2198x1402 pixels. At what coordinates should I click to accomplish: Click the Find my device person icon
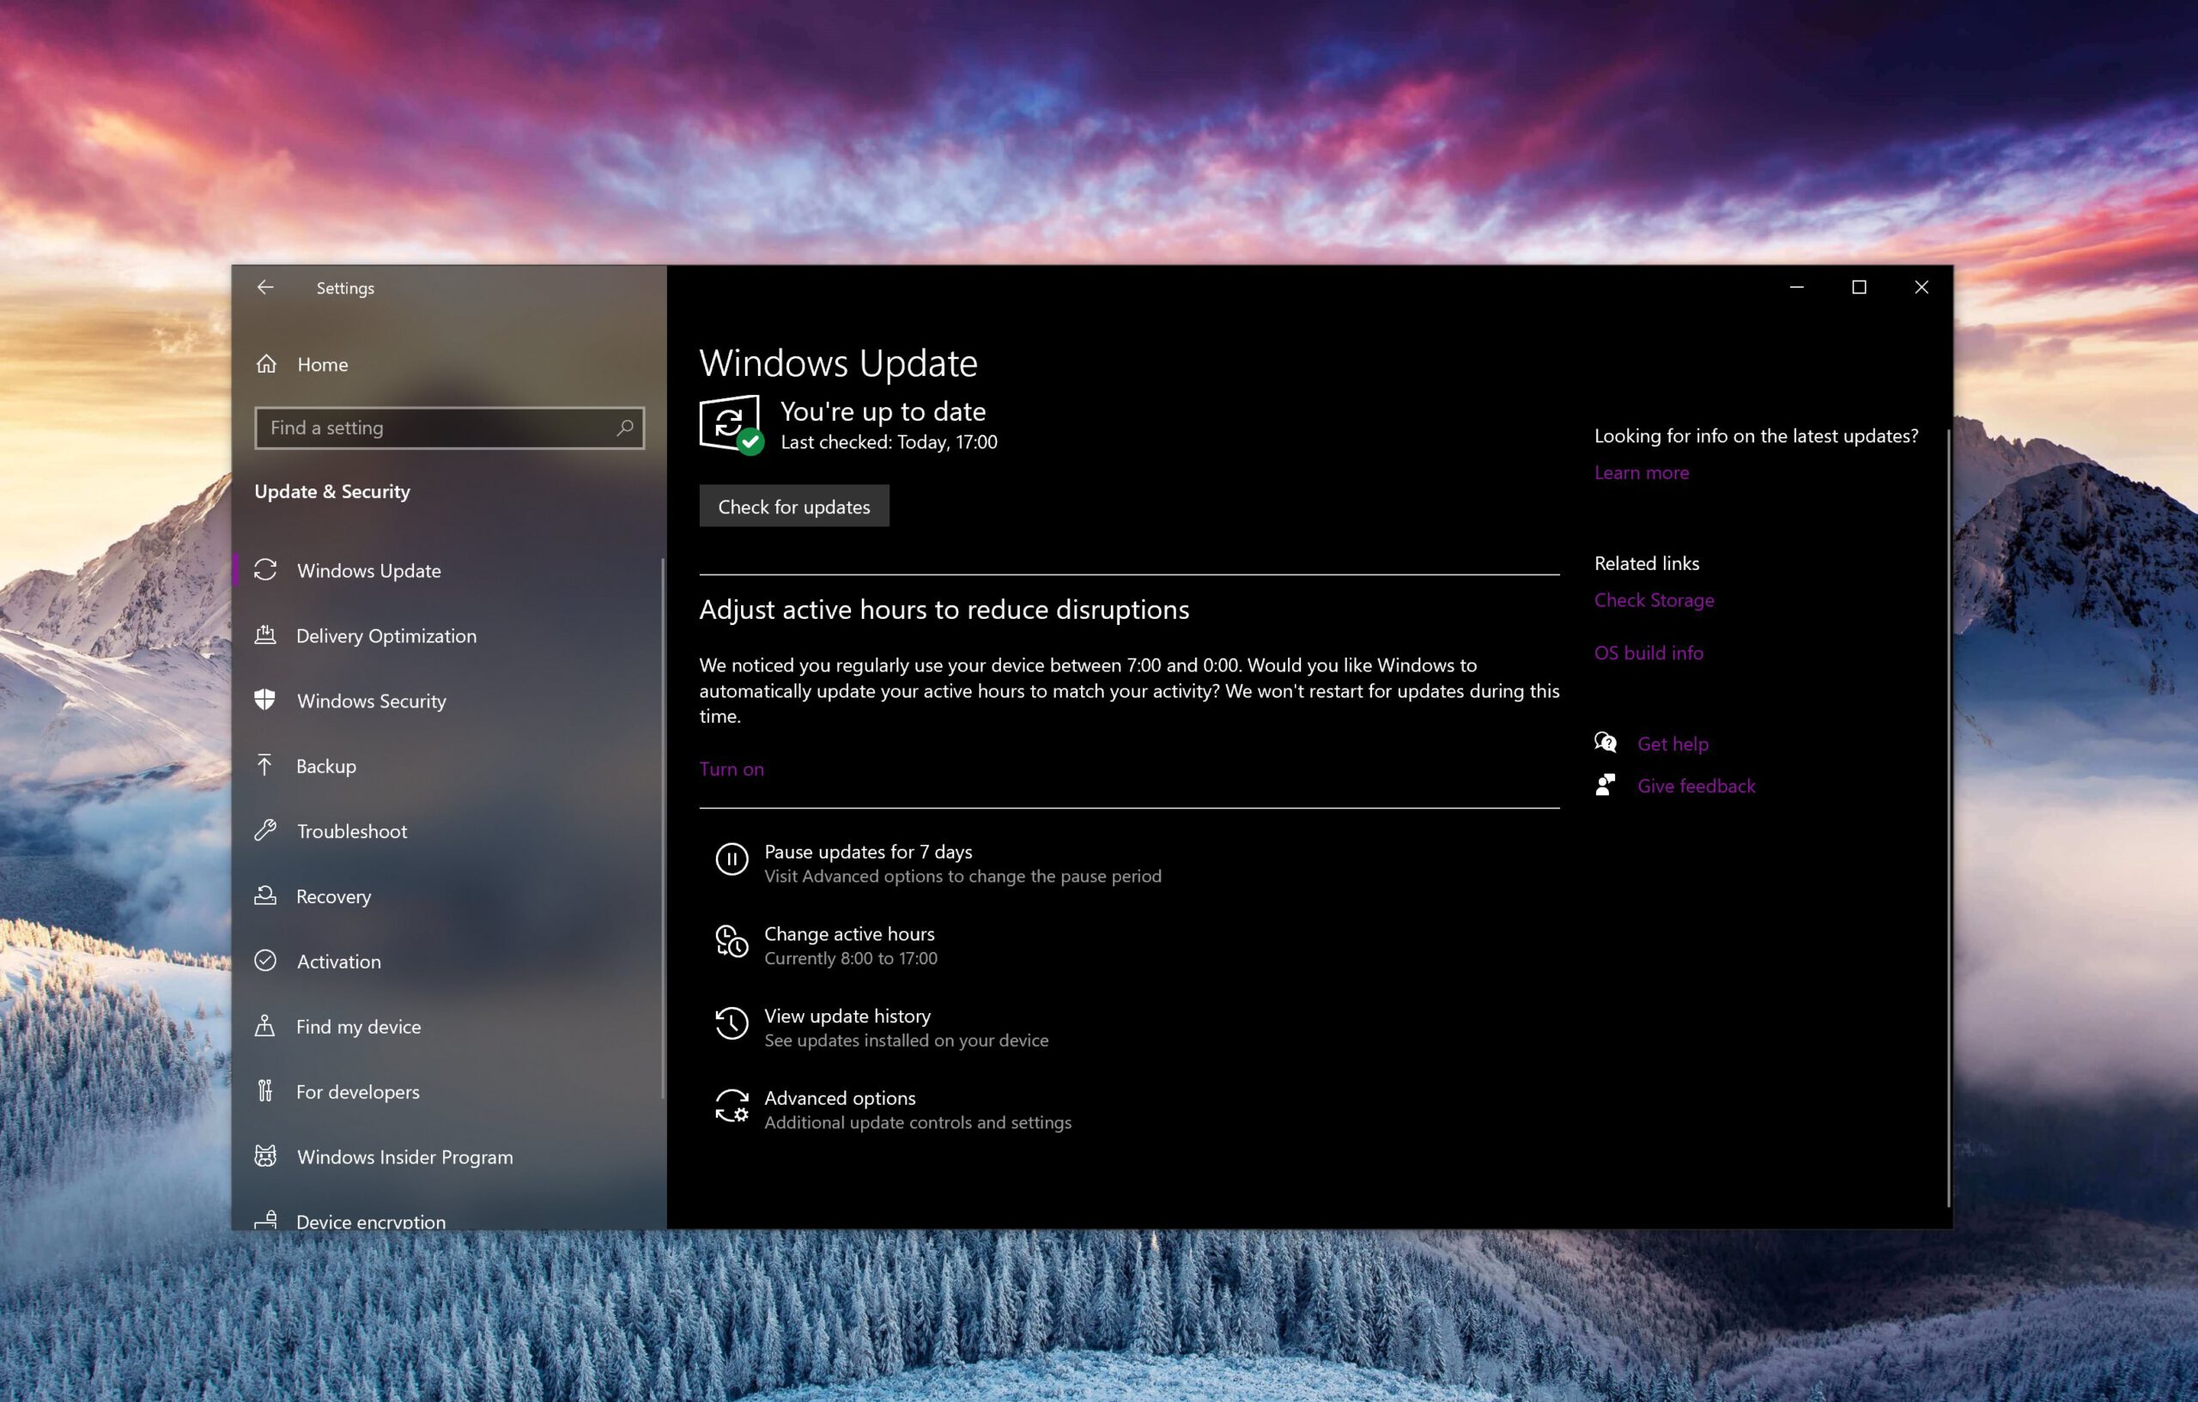[x=264, y=1025]
